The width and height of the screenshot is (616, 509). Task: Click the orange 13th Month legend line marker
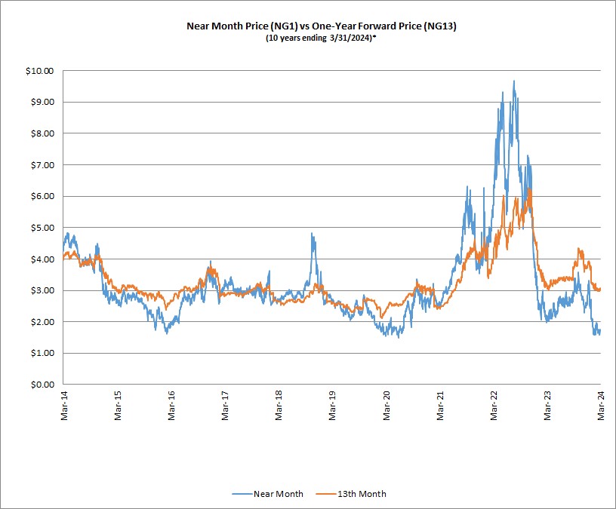(x=326, y=494)
